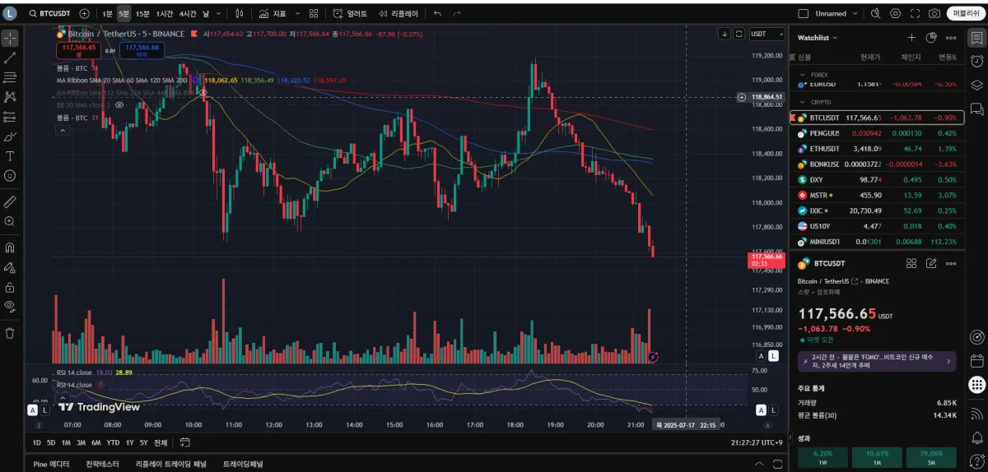
Task: Collapse the FOREX watchlist section
Action: [803, 74]
